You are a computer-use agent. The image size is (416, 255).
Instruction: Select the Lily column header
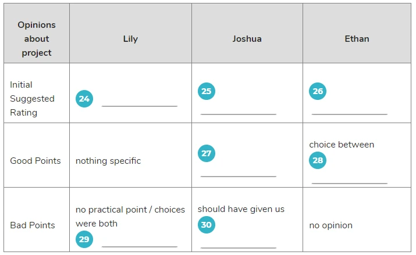(130, 39)
